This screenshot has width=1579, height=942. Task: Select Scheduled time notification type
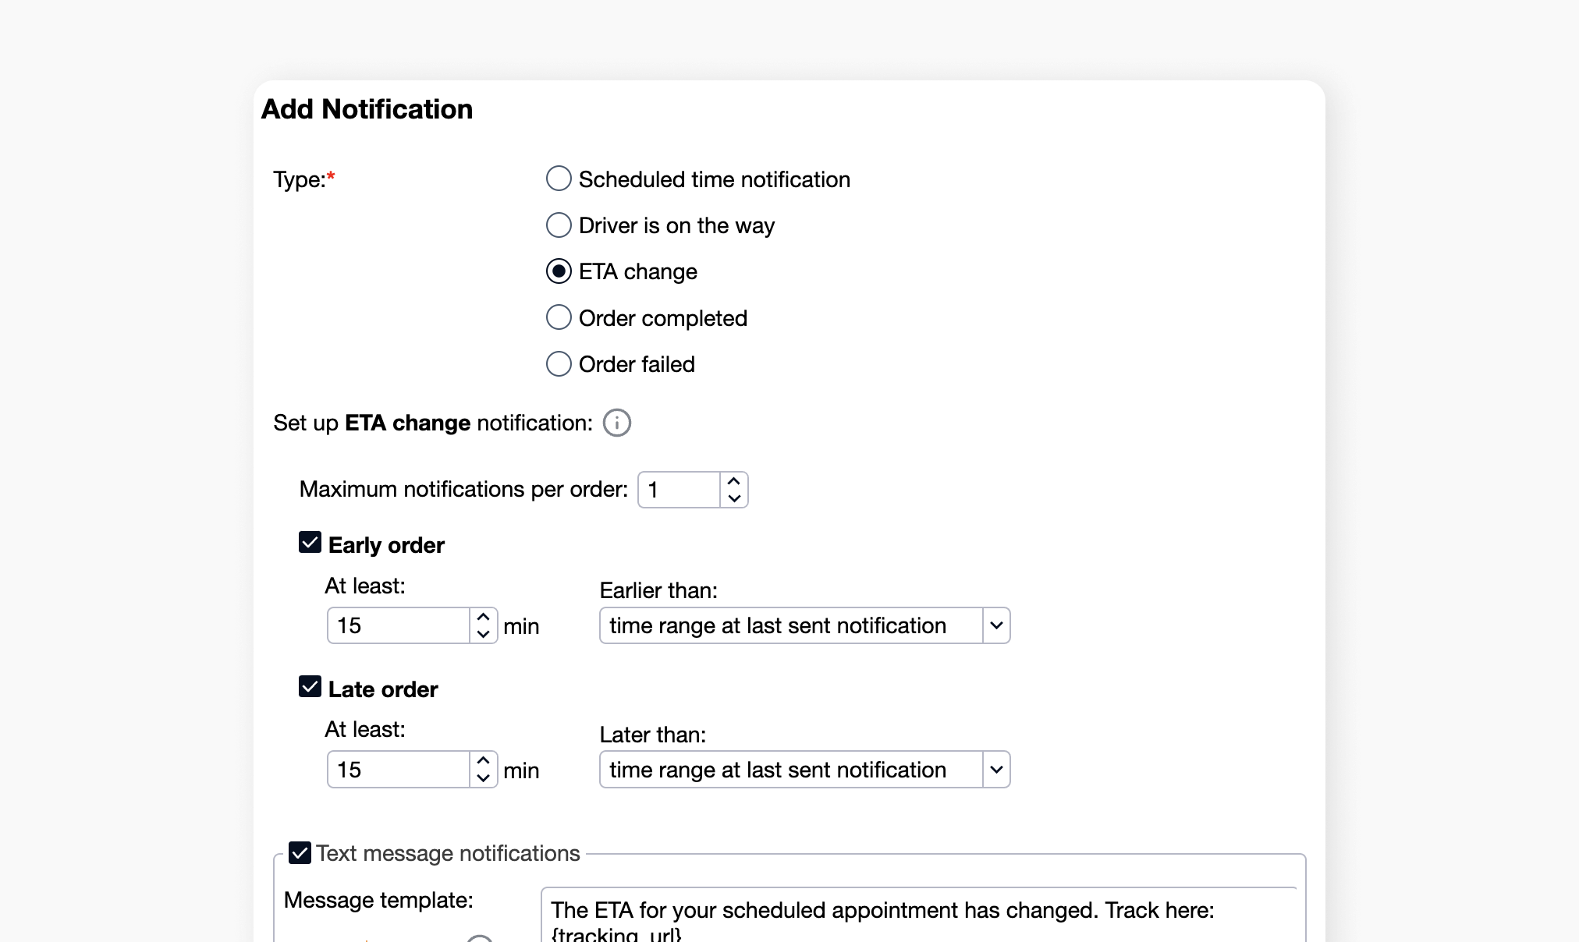(559, 179)
